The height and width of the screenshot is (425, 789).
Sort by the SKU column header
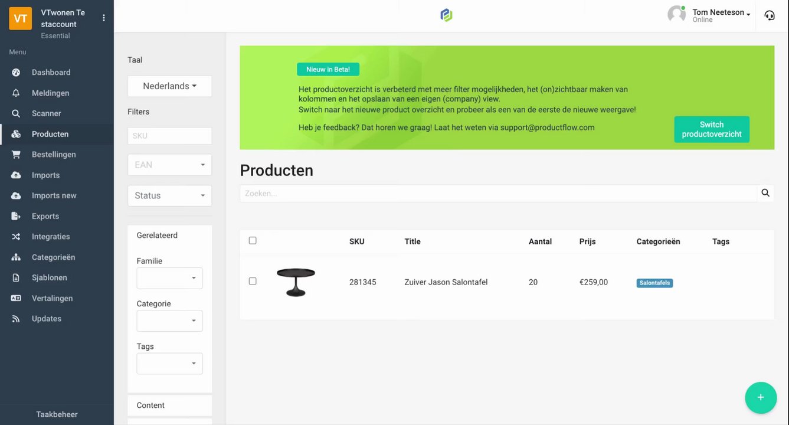click(357, 241)
